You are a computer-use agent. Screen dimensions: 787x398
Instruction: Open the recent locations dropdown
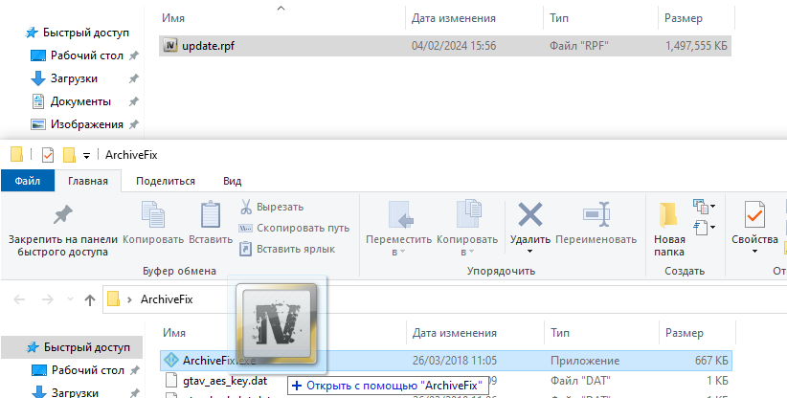pyautogui.click(x=70, y=299)
